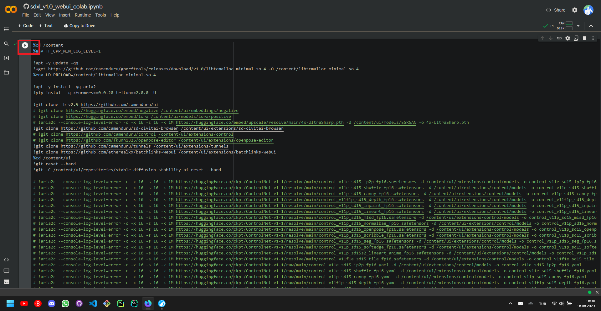The image size is (601, 311).
Task: Open CLion from the taskbar
Action: click(134, 303)
